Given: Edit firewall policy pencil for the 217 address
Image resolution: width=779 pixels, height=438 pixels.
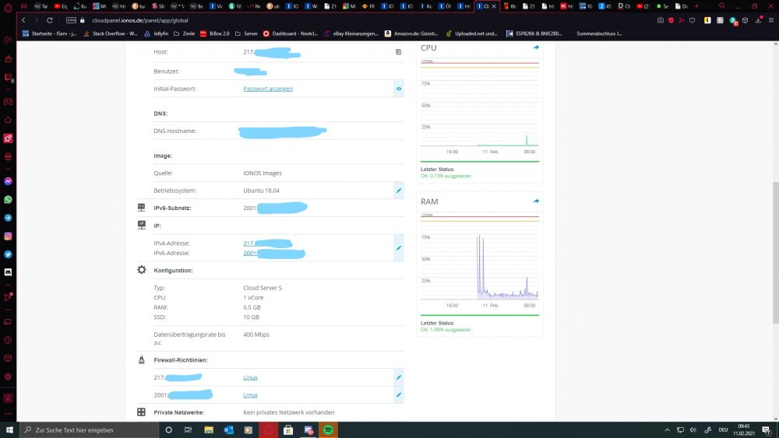Looking at the screenshot, I should pyautogui.click(x=398, y=377).
